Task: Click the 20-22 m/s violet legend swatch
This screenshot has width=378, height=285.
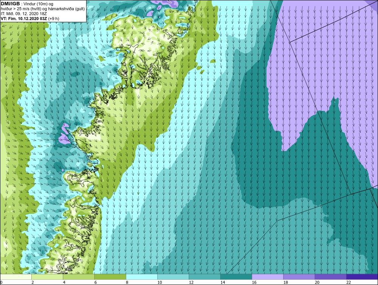Action: 330,277
